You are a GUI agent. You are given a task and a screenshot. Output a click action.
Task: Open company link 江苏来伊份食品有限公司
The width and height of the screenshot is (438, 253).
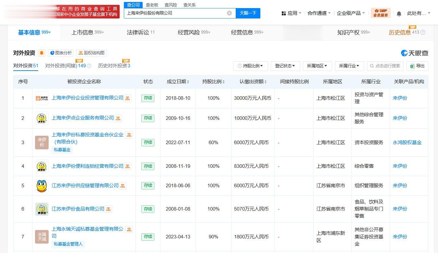point(78,209)
